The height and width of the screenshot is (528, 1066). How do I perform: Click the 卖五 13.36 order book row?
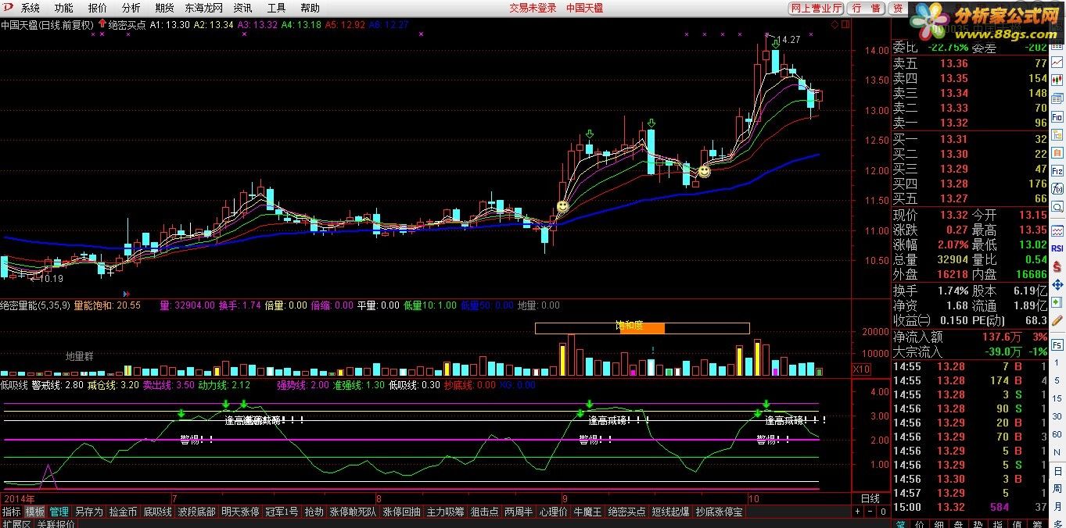coord(970,63)
